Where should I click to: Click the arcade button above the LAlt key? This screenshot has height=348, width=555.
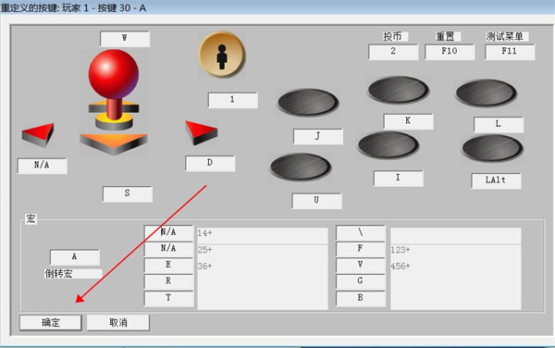[x=492, y=148]
